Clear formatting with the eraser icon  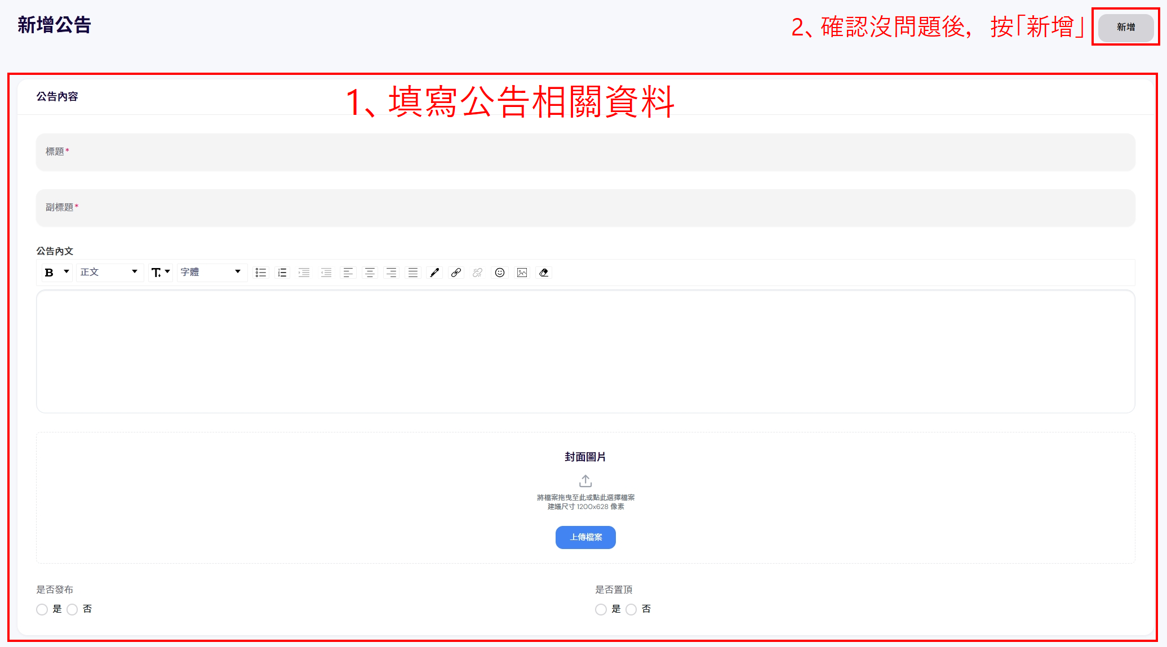point(544,273)
